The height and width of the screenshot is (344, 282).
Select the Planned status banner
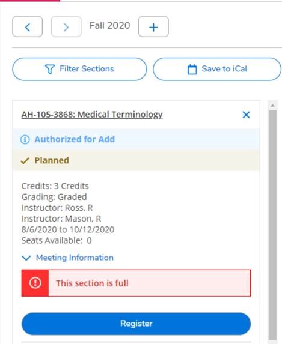tap(136, 160)
